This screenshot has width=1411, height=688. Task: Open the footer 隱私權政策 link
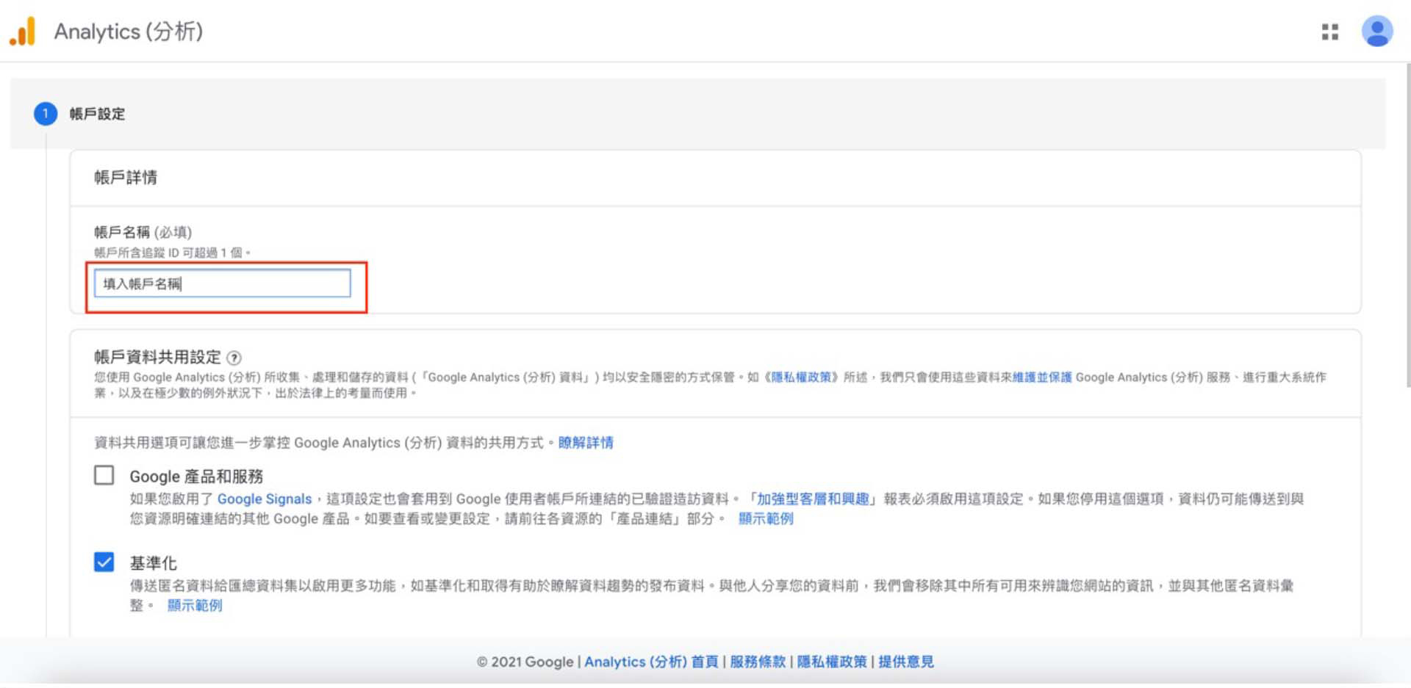click(x=832, y=662)
